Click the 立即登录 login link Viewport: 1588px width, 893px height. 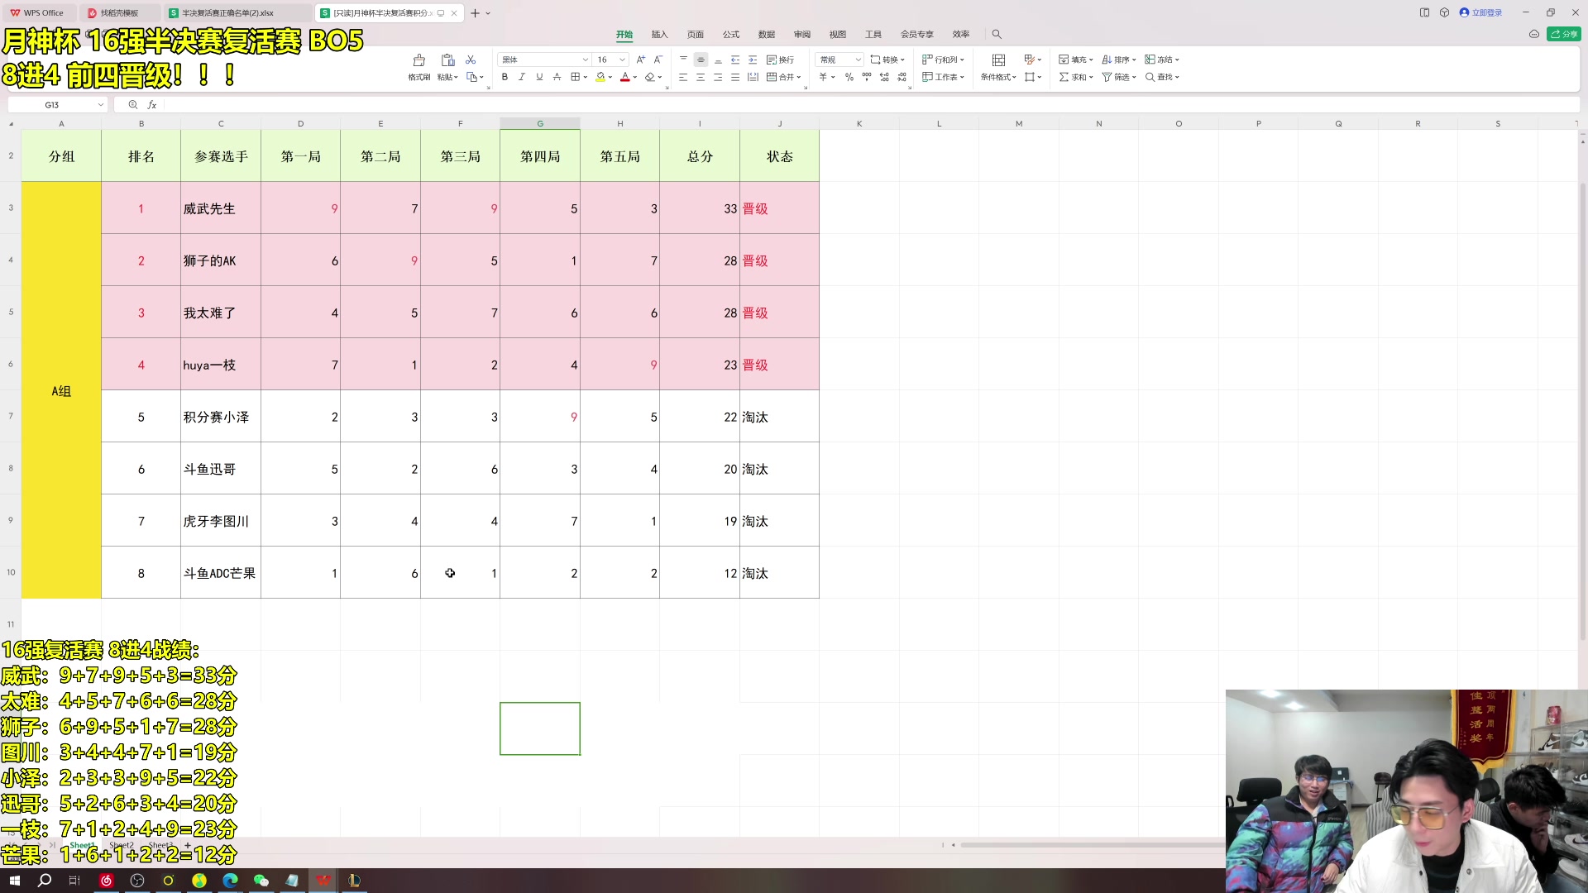[x=1485, y=12]
